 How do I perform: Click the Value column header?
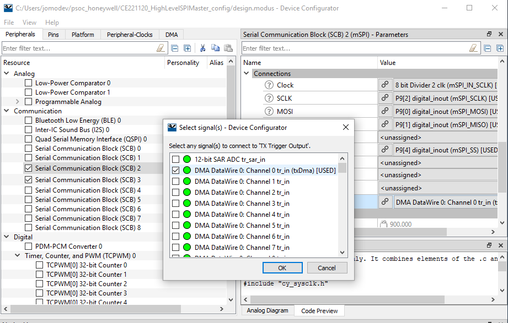click(438, 63)
